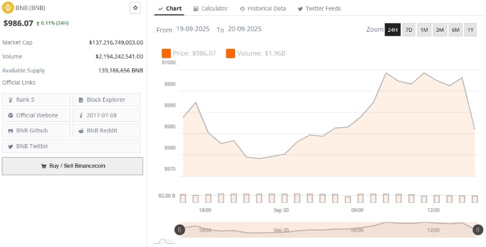Click Buy / Sell Binancecoin button

click(72, 166)
